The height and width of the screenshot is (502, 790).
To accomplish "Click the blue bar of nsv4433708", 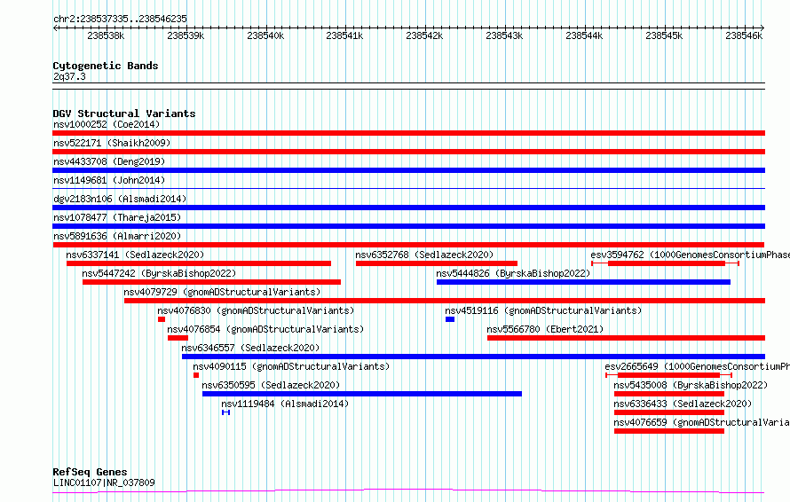I will [x=408, y=170].
